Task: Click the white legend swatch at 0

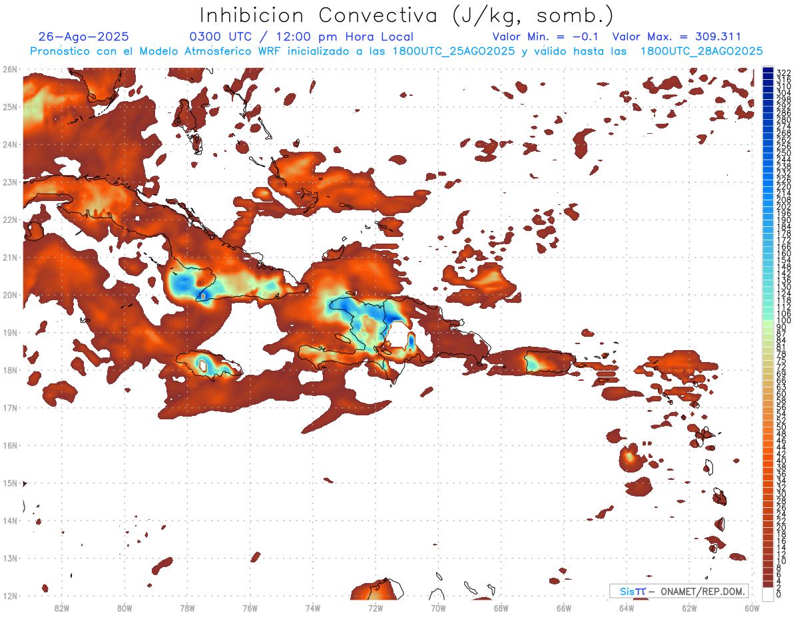Action: tap(768, 594)
